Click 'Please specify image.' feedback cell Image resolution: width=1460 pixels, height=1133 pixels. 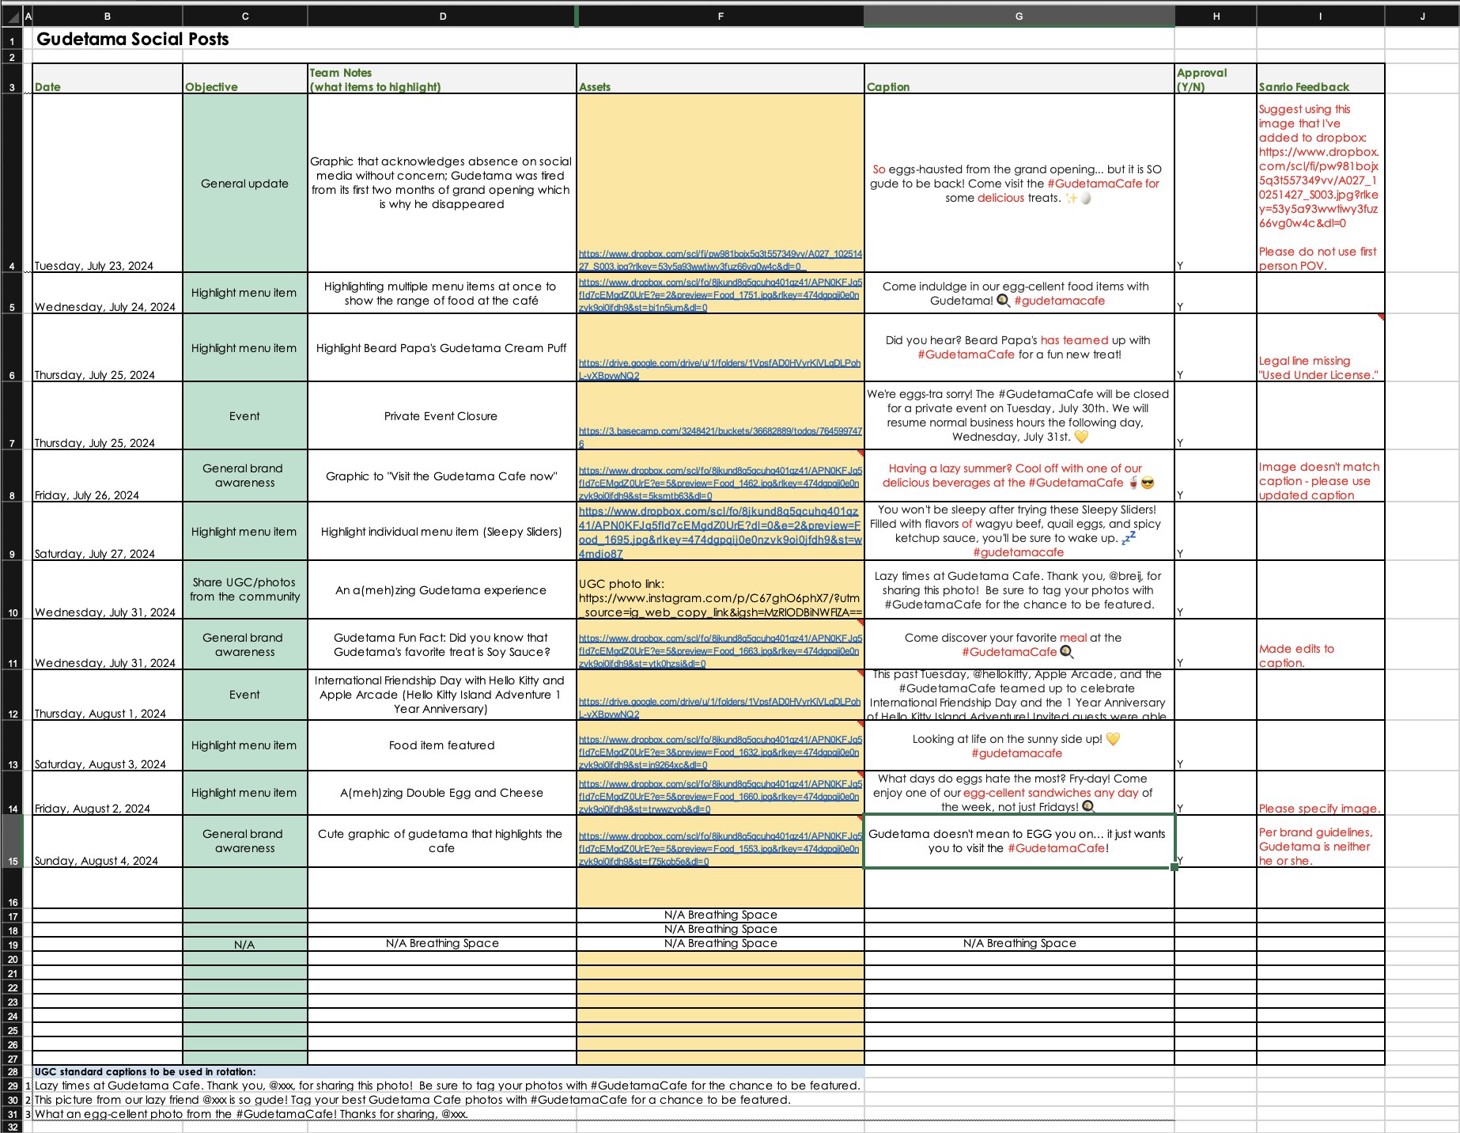click(1320, 793)
